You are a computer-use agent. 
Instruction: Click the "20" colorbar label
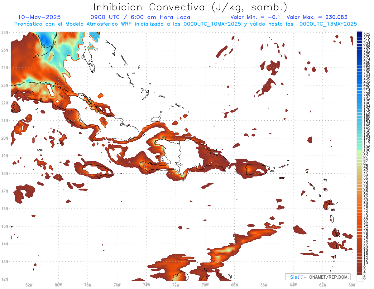coord(366,247)
